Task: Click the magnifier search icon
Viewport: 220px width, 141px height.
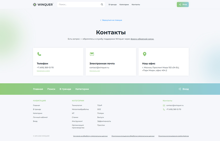Action: click(102, 5)
